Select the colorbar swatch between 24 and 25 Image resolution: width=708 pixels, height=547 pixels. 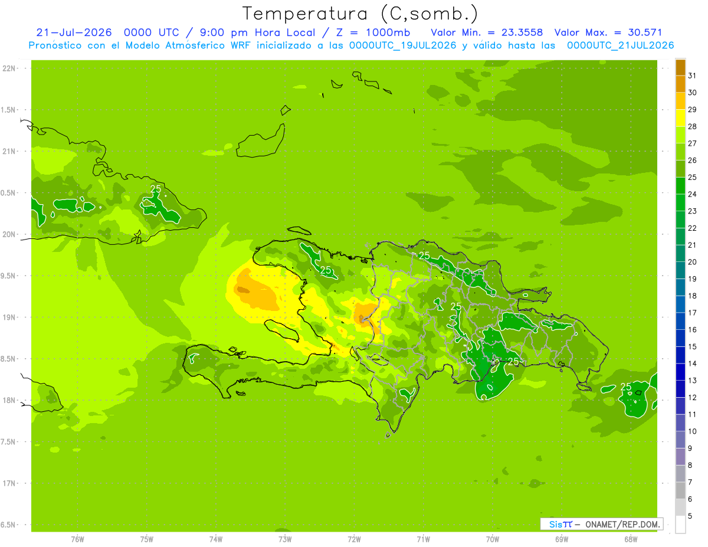click(x=680, y=186)
